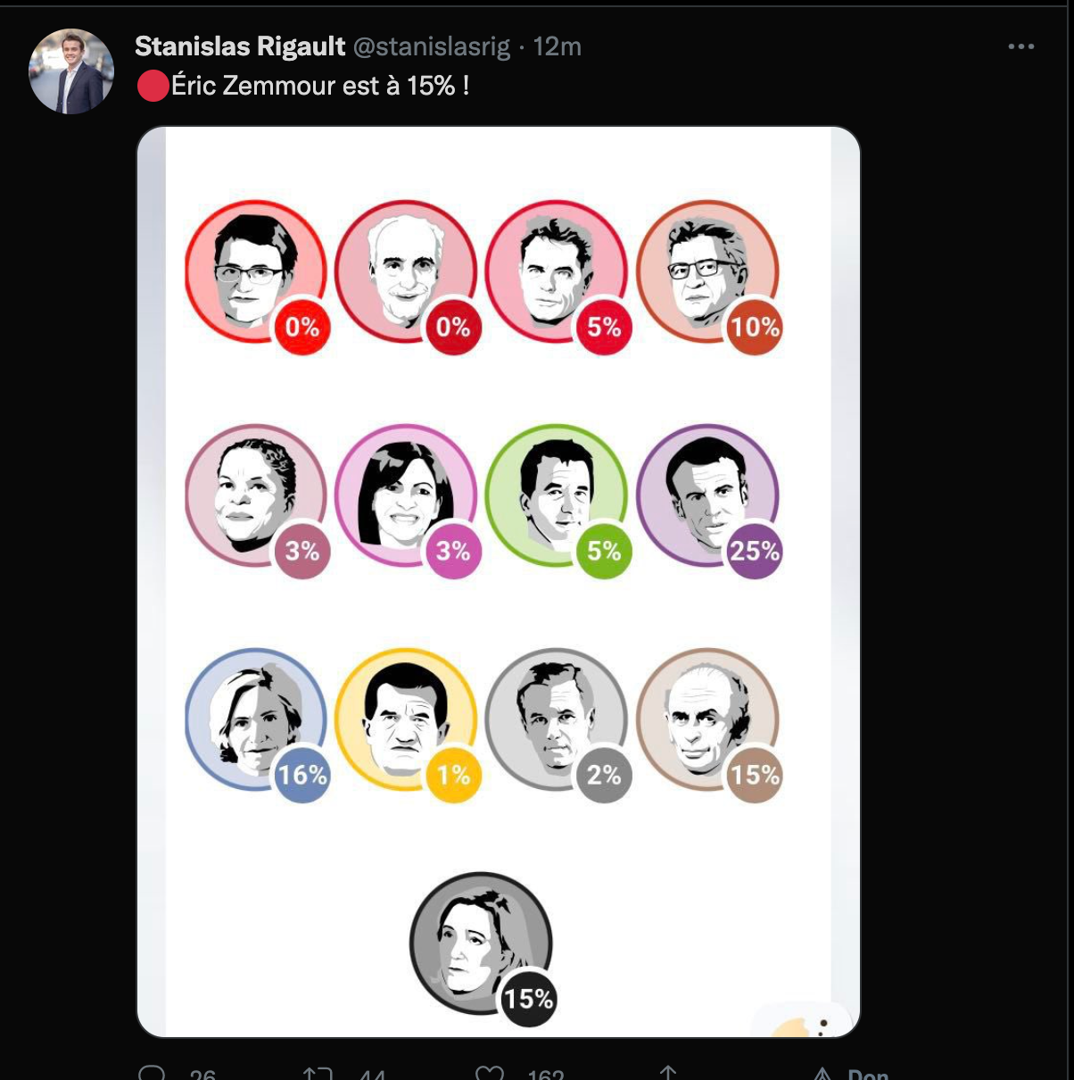Click Stanislas Rigault's profile avatar
Image resolution: width=1074 pixels, height=1080 pixels.
(x=71, y=71)
